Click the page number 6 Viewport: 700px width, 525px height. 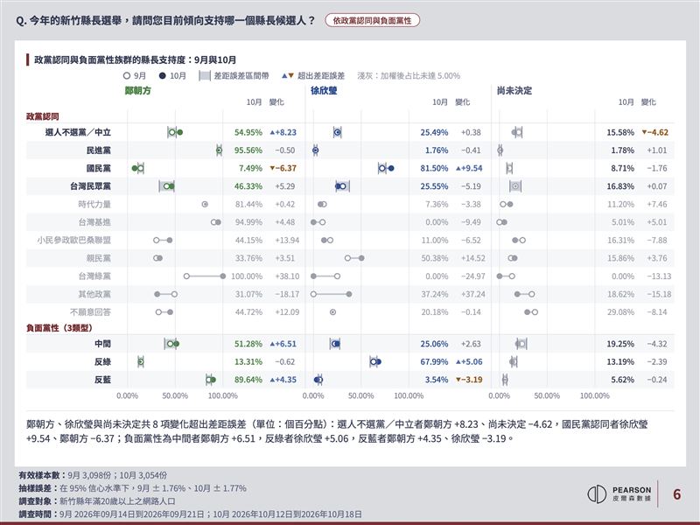click(676, 494)
